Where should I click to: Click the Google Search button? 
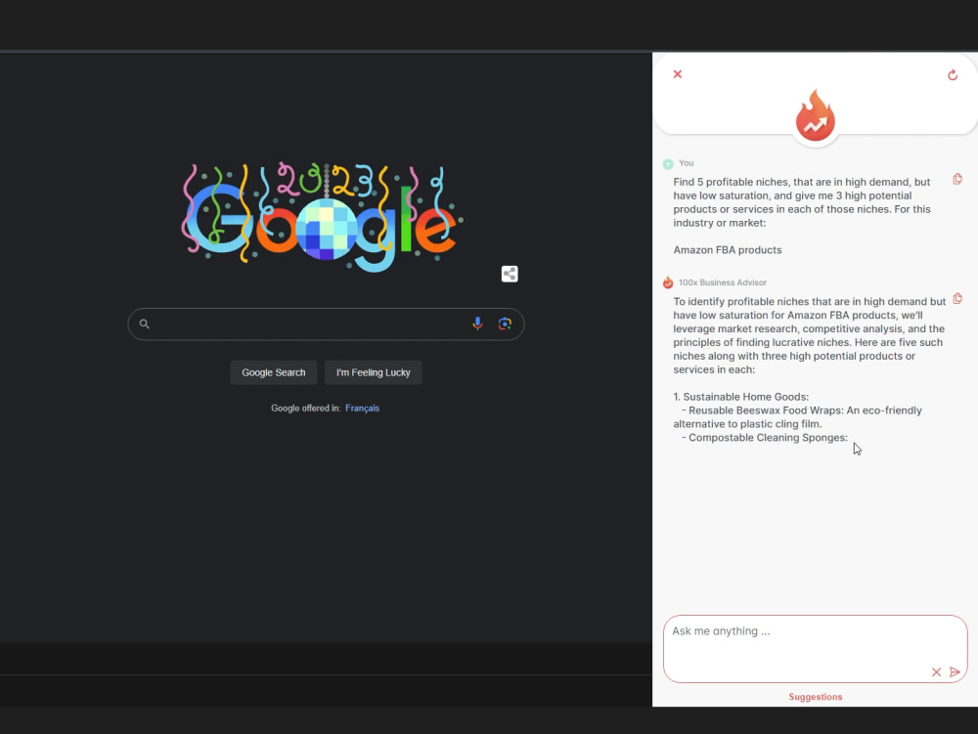pos(274,372)
